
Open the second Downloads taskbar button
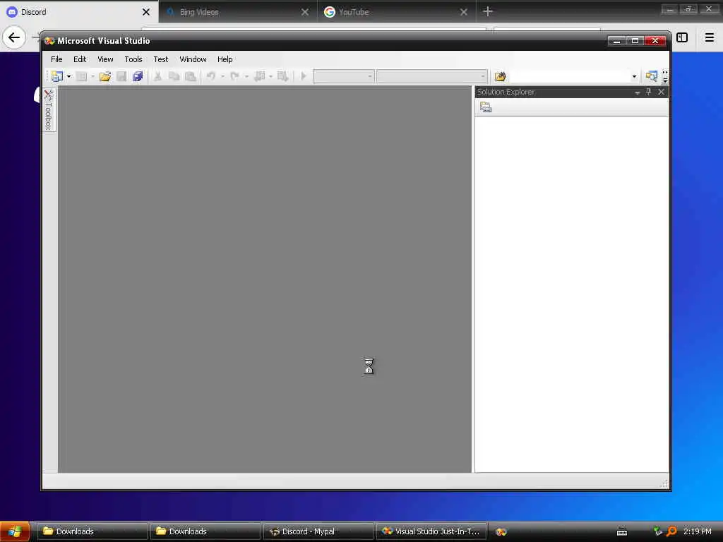[205, 531]
